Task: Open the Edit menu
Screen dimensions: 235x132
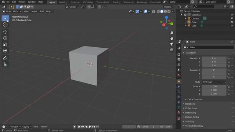Action: pyautogui.click(x=14, y=2)
